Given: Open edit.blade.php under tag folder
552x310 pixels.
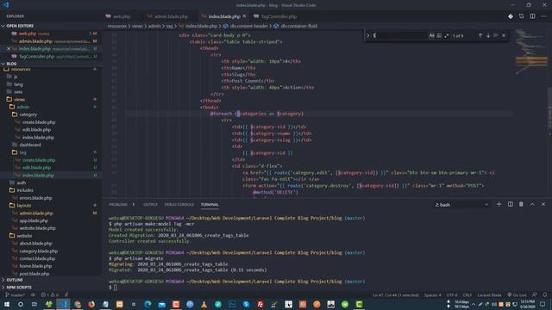Looking at the screenshot, I should click(36, 168).
